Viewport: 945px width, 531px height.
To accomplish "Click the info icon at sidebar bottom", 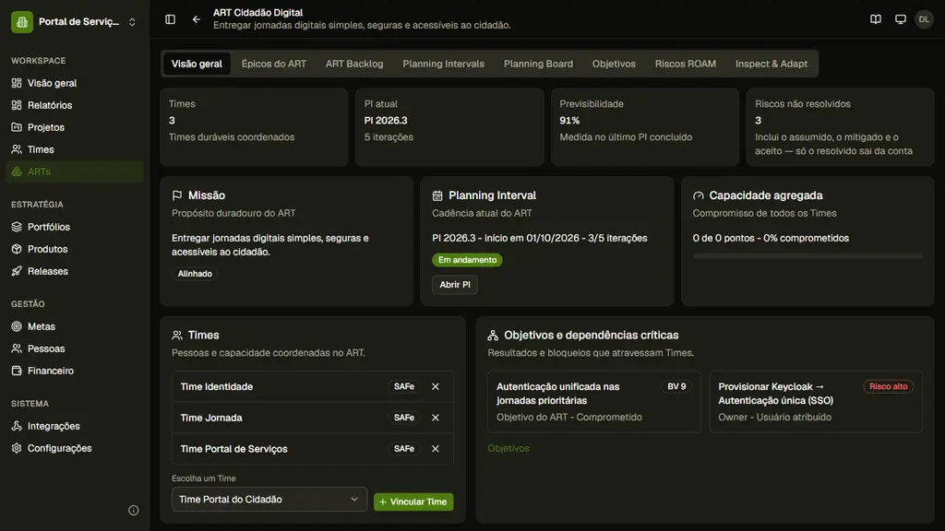I will pyautogui.click(x=134, y=511).
